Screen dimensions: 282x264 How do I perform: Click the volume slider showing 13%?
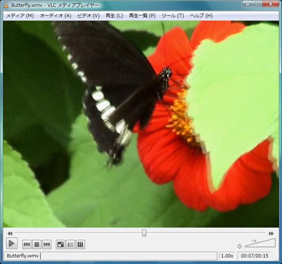(x=260, y=243)
